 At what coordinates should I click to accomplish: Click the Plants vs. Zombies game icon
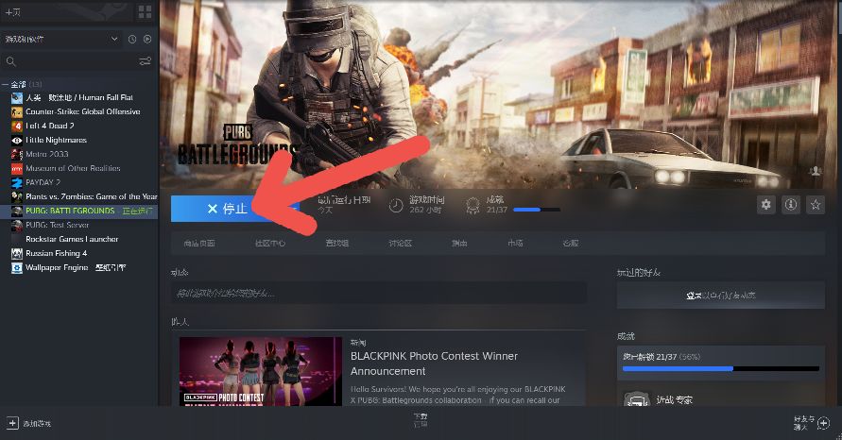coord(17,197)
